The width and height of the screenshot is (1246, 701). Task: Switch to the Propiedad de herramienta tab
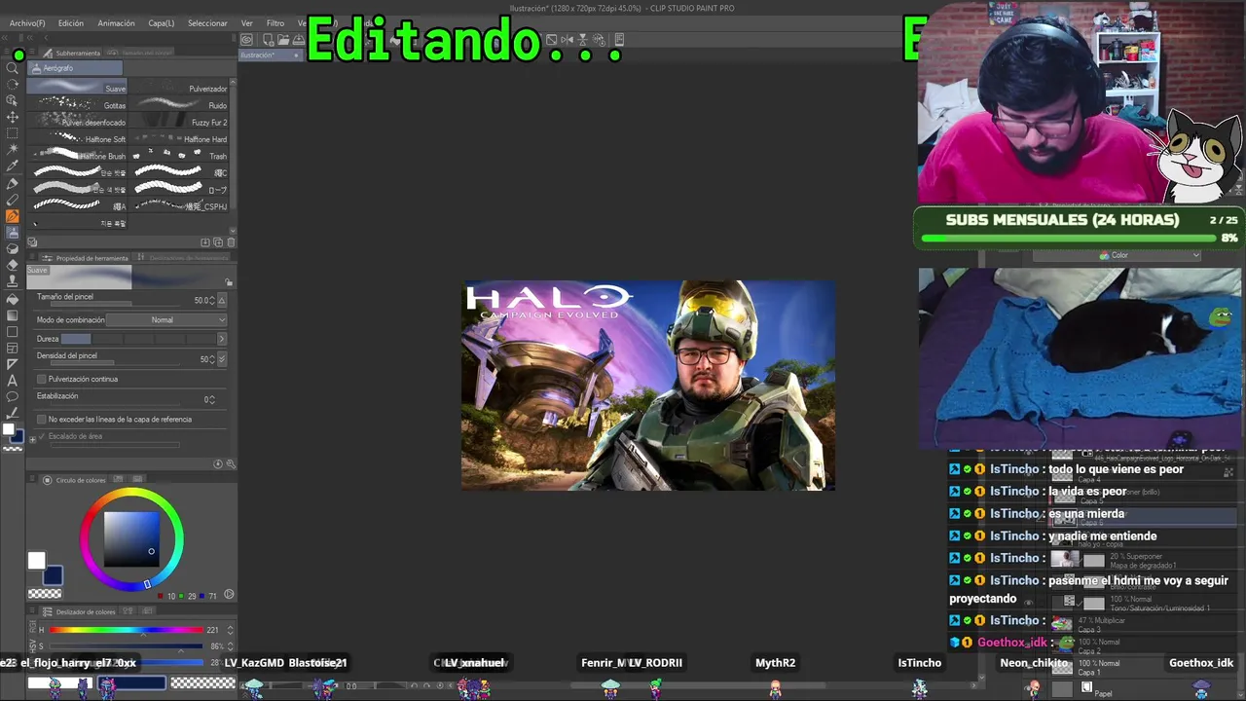click(86, 258)
